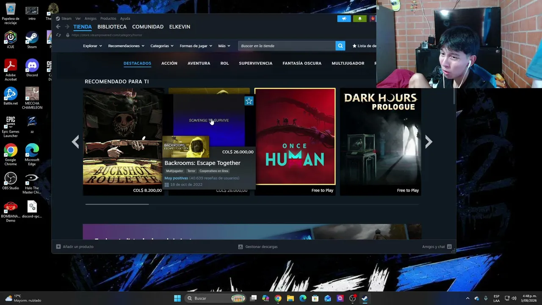The width and height of the screenshot is (542, 305).
Task: Click the Buscar en la tienda search field
Action: pos(287,46)
